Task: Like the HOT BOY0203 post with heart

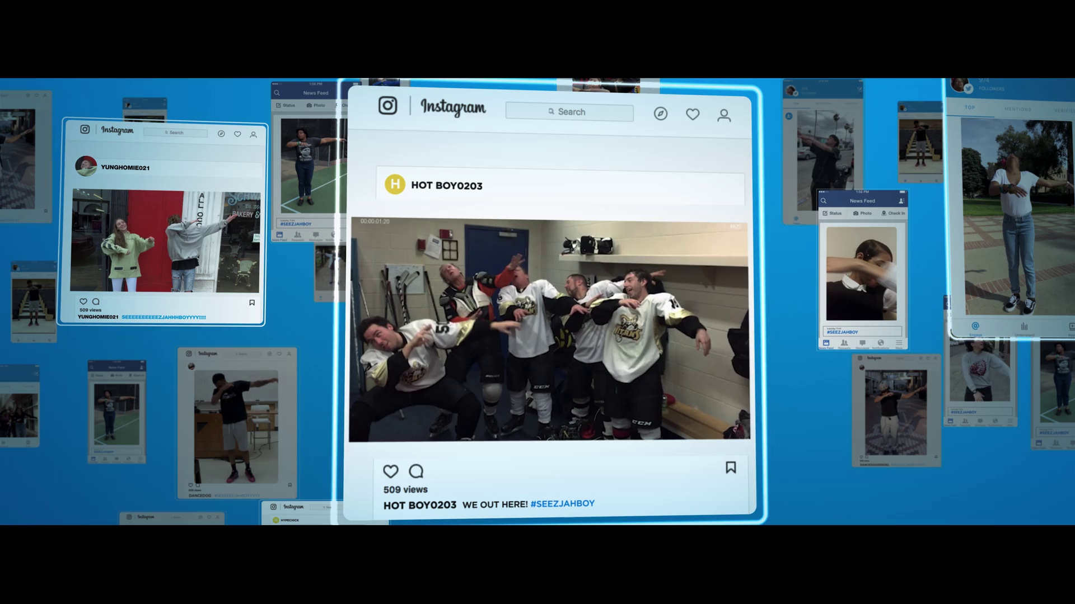Action: pyautogui.click(x=391, y=471)
